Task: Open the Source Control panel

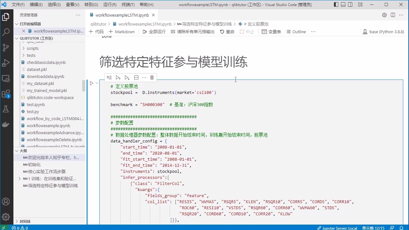Action: [x=6, y=47]
